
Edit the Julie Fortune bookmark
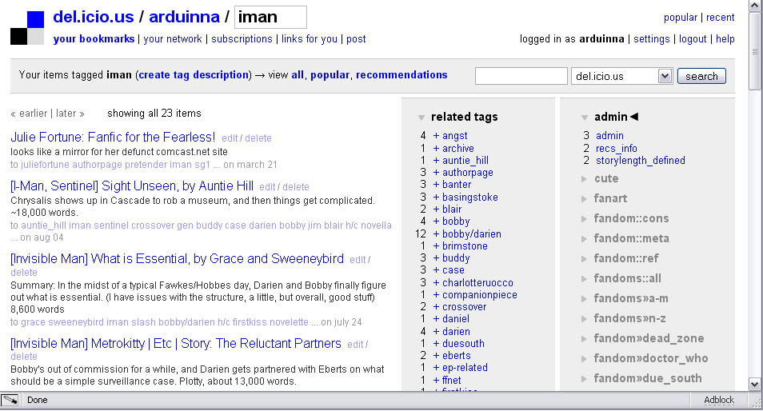click(230, 138)
